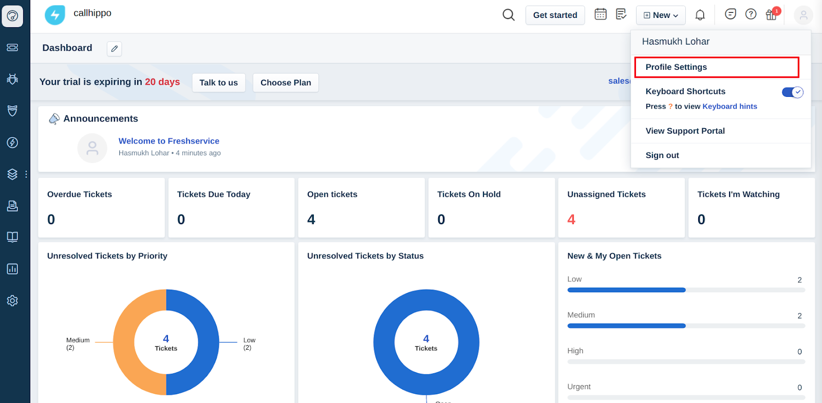Viewport: 822px width, 403px height.
Task: Open the Freshservice home logo icon
Action: click(12, 16)
